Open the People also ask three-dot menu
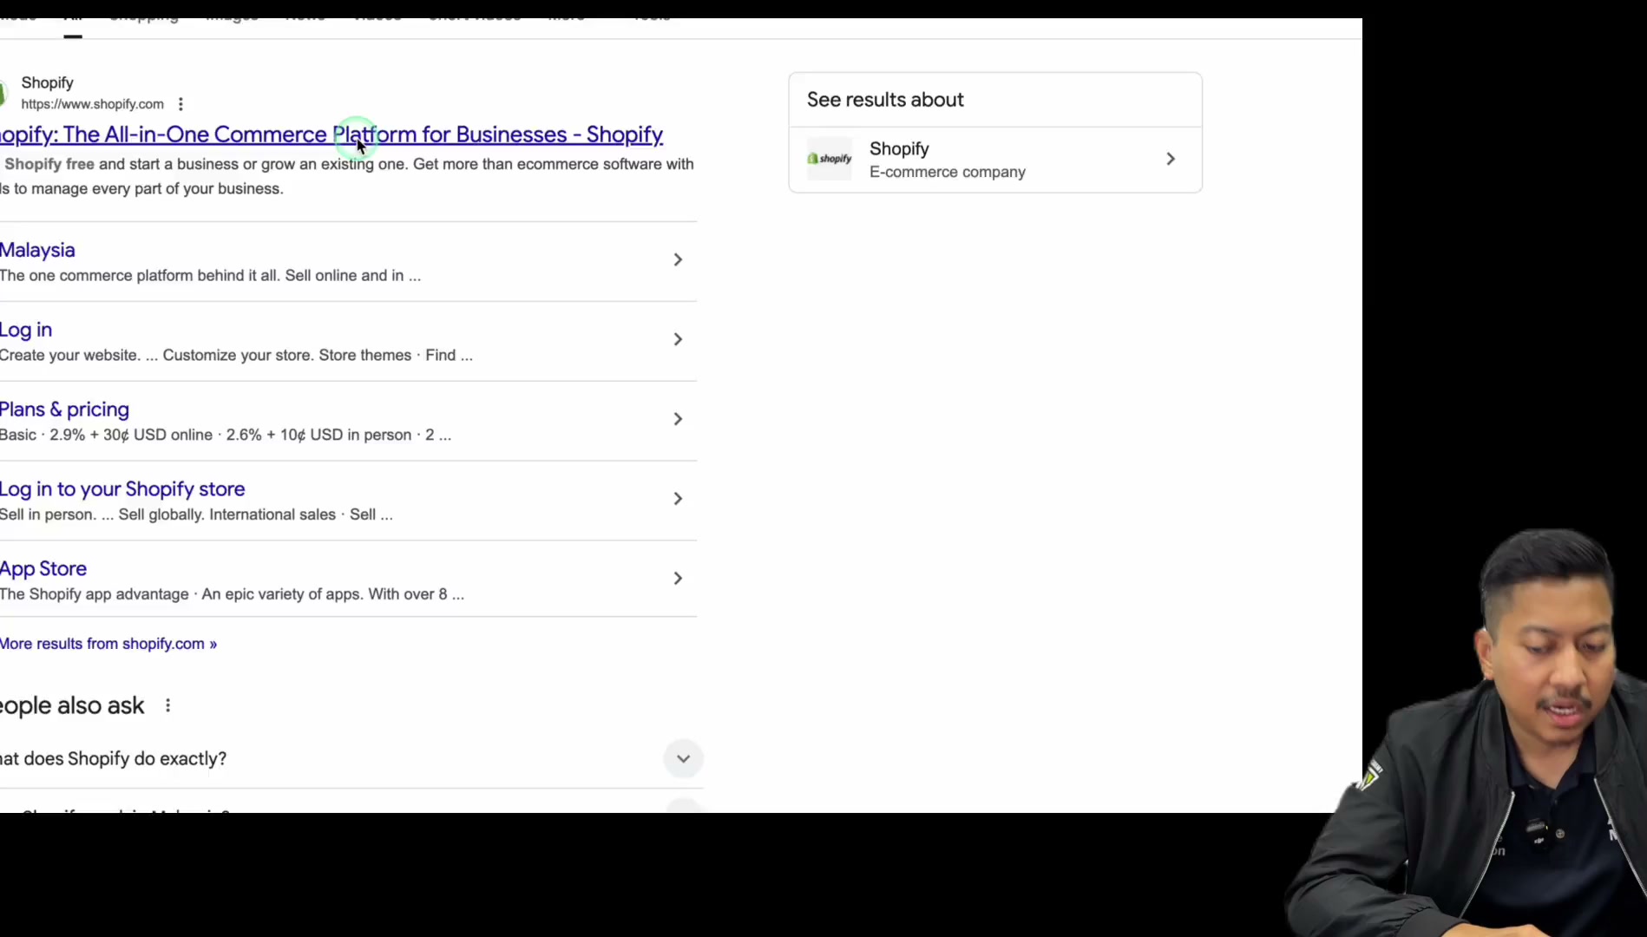 [167, 706]
